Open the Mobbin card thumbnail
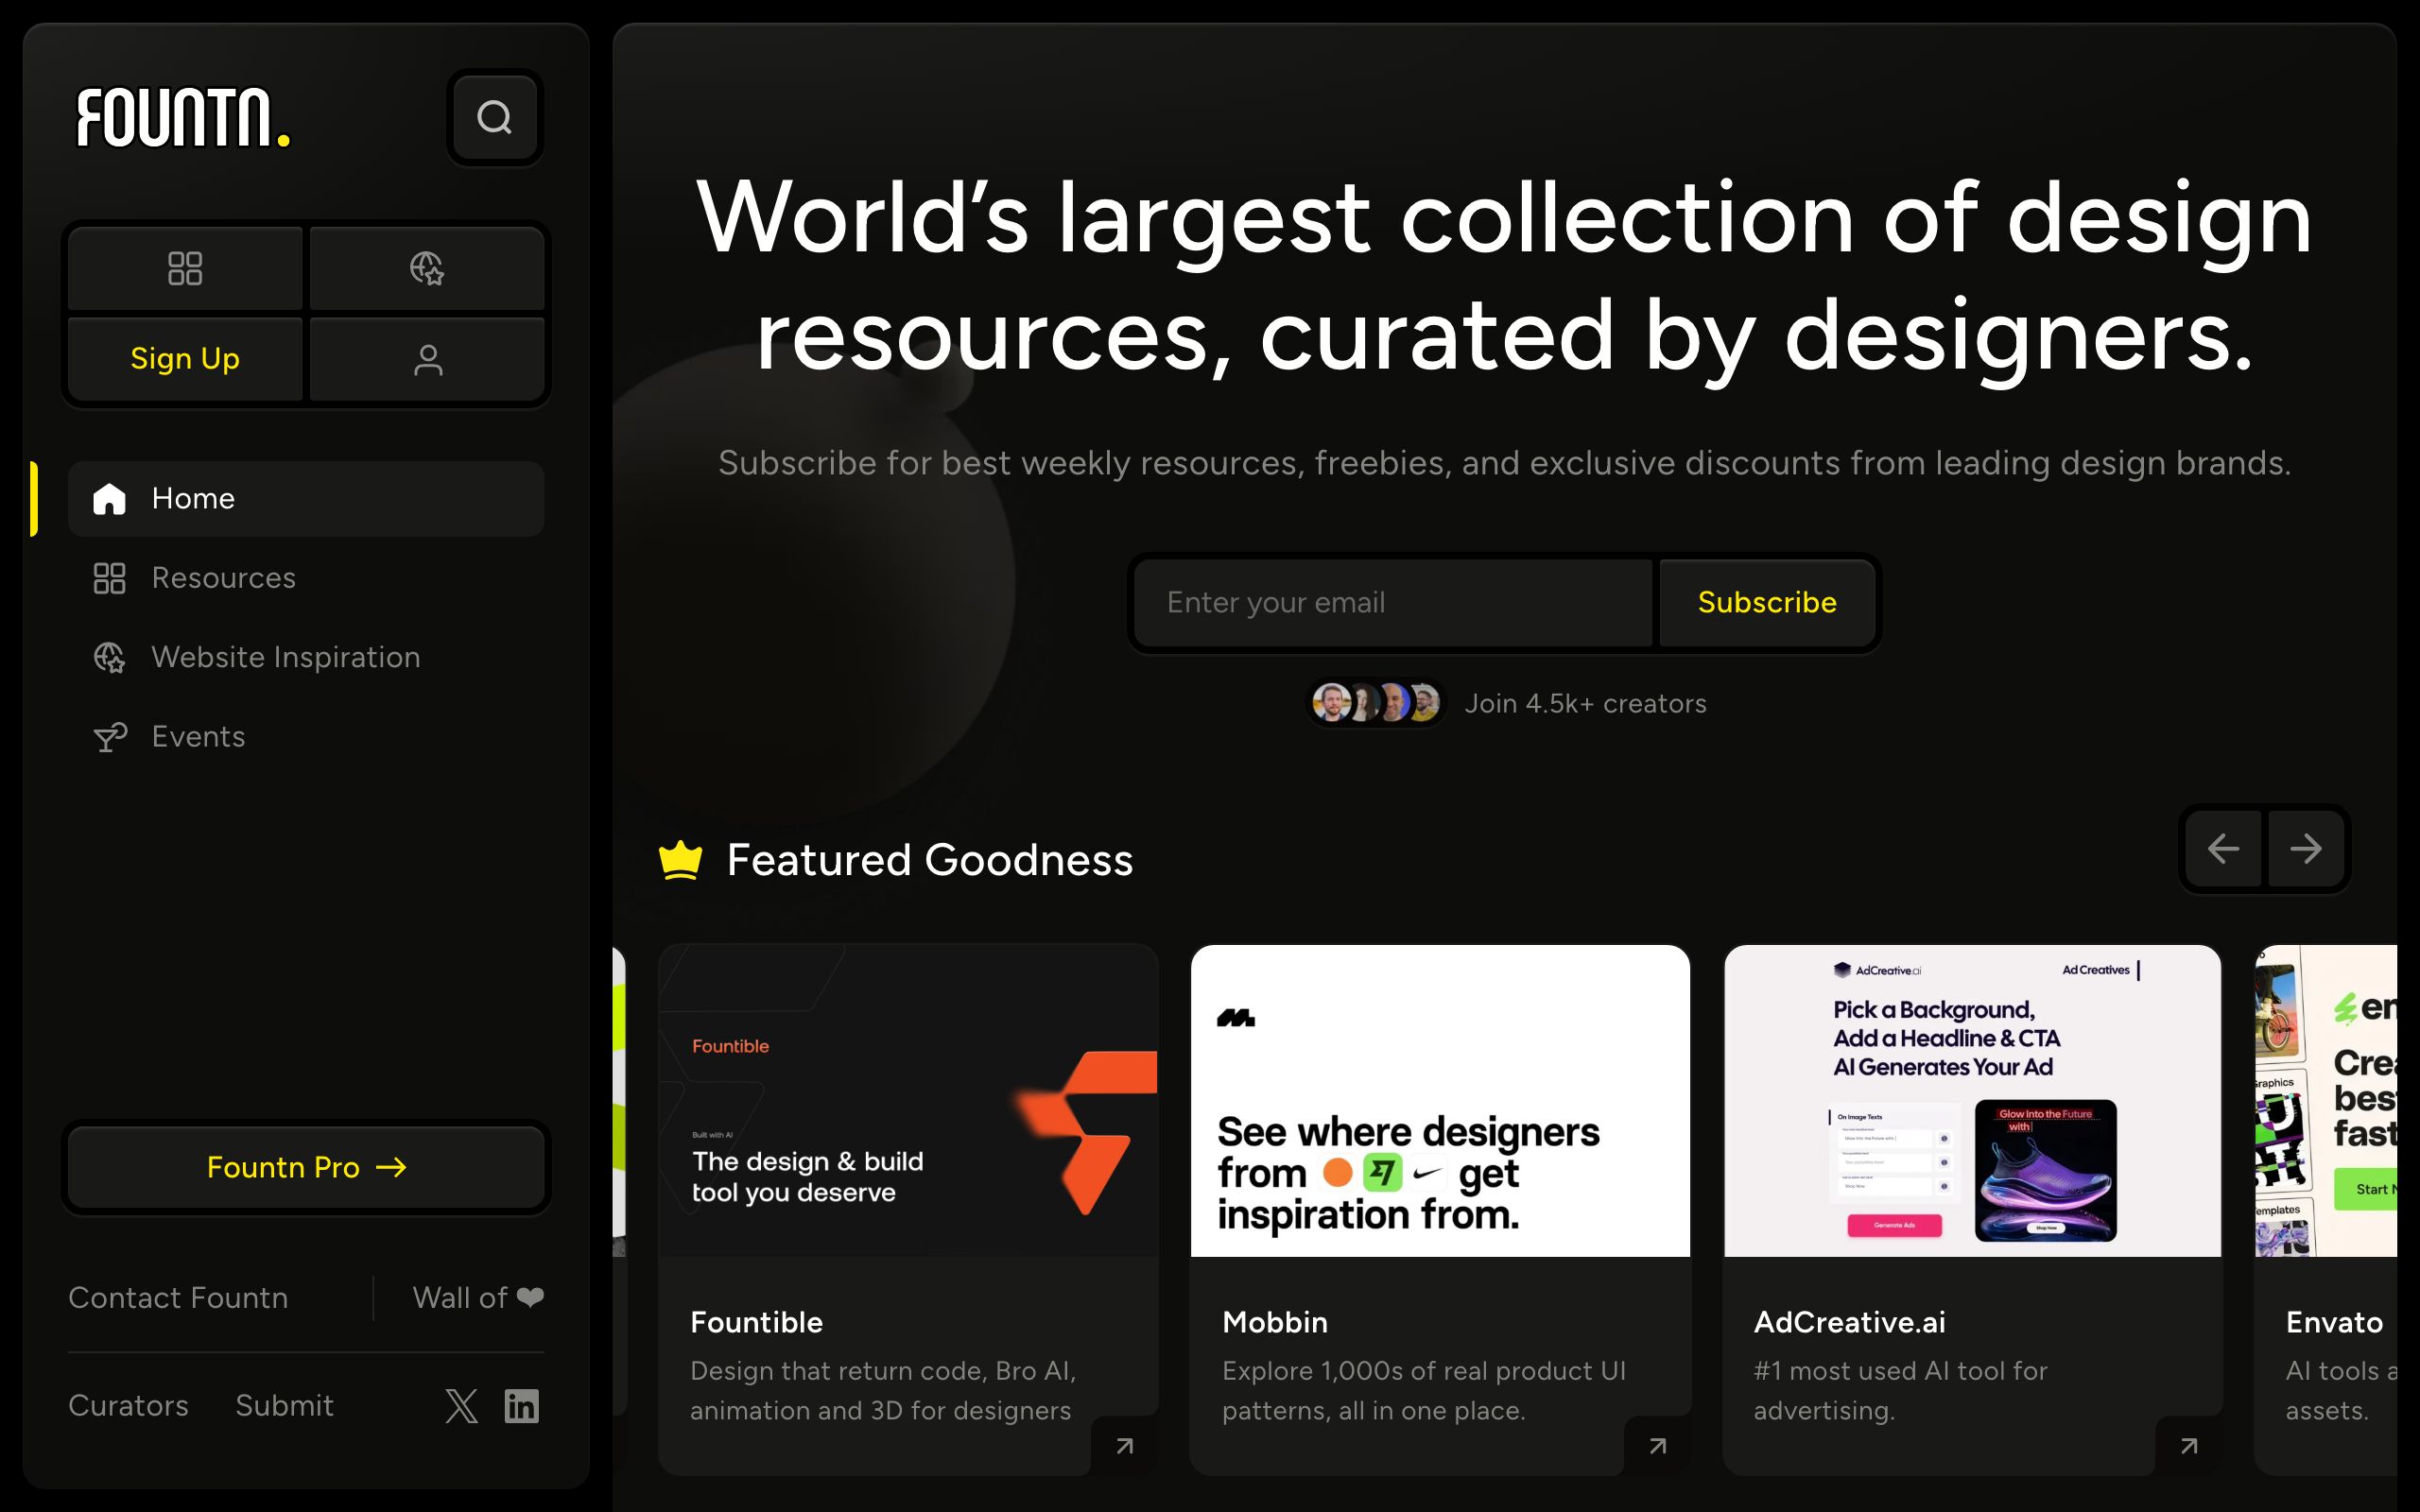 coord(1440,1101)
